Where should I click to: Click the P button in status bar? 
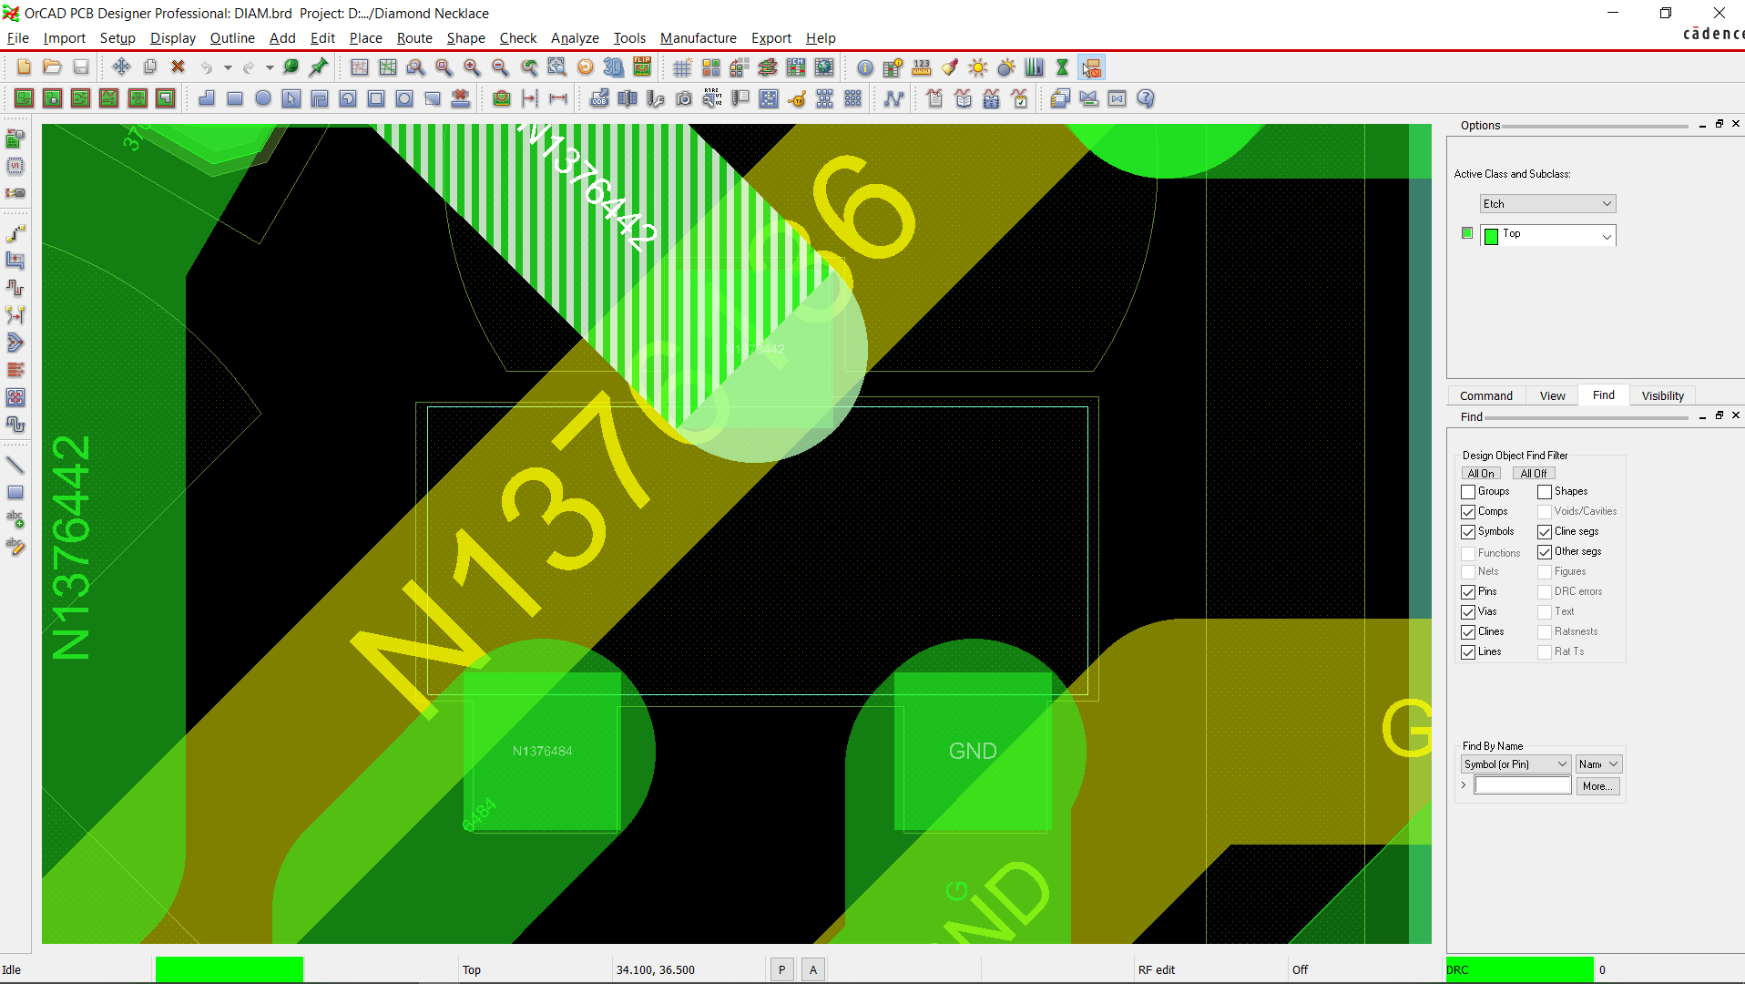coord(781,970)
